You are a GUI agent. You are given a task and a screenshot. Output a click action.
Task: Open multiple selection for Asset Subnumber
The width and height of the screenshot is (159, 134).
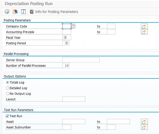(x=144, y=127)
